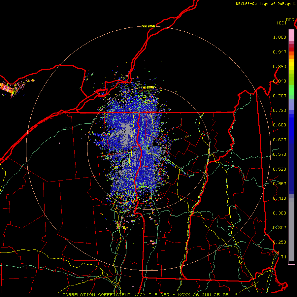Click the 100 NMI range ring label

tap(148, 26)
